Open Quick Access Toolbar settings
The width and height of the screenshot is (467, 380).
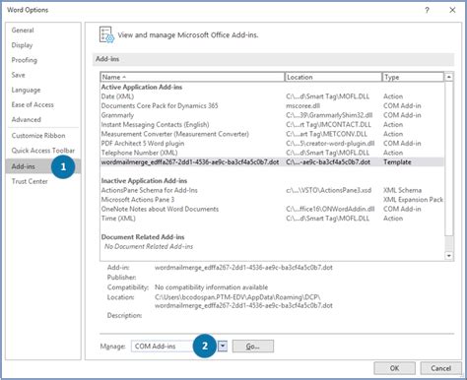point(43,151)
